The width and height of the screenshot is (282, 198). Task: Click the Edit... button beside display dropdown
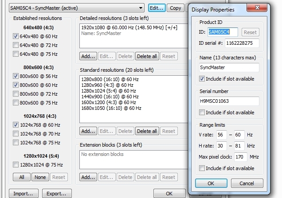click(x=157, y=8)
